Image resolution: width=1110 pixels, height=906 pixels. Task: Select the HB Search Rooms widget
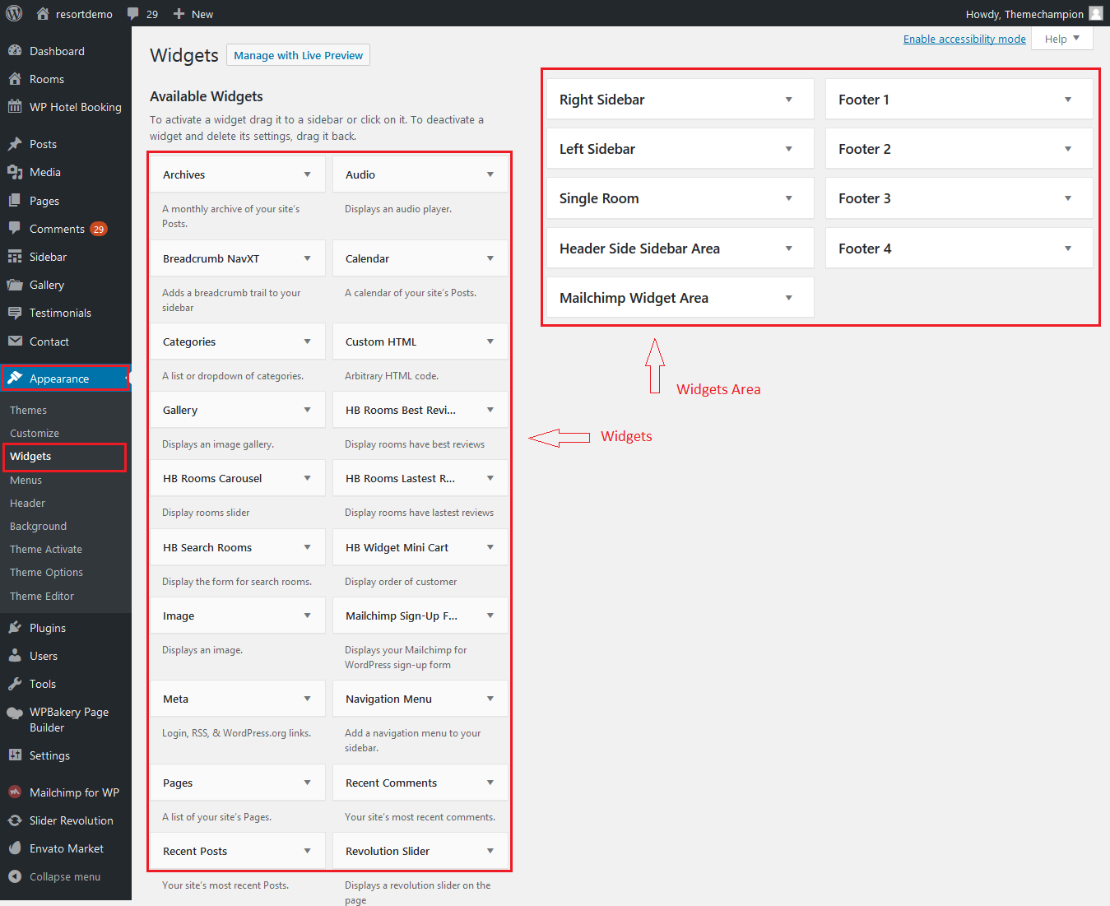click(238, 547)
